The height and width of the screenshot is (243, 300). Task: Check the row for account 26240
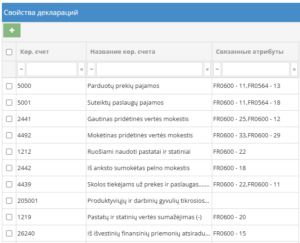tap(9, 234)
